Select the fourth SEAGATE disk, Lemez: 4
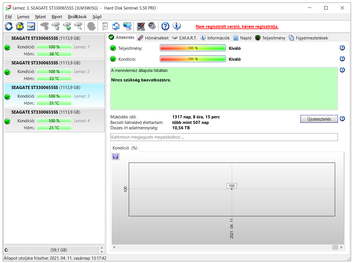353x263 pixels. coord(54,120)
